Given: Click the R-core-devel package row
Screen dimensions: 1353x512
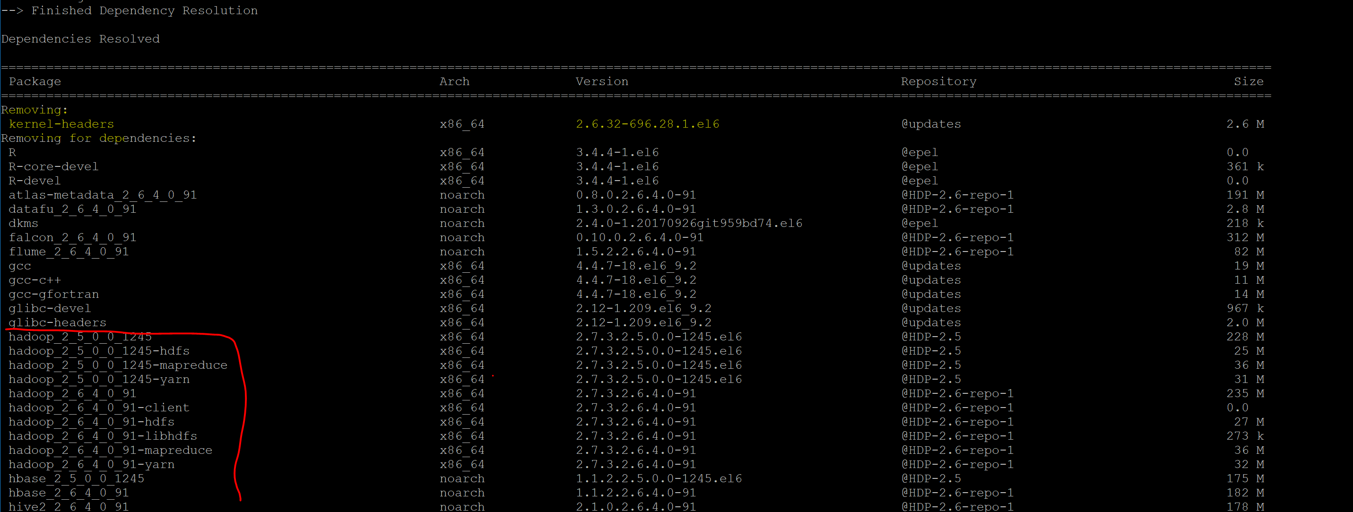Looking at the screenshot, I should 53,166.
